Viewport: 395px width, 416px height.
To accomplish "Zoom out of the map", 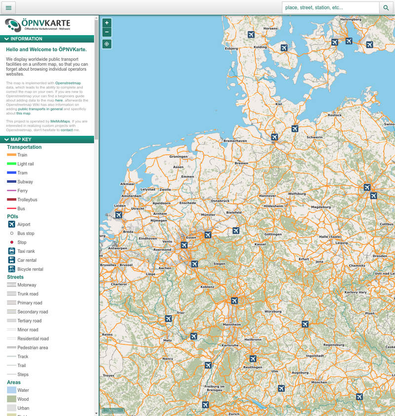I will point(107,32).
